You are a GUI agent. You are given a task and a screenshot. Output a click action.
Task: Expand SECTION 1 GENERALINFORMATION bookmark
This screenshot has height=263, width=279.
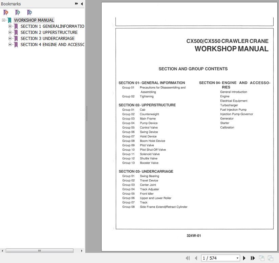pos(10,26)
